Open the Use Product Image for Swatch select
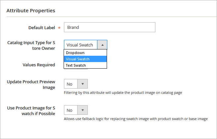This screenshot has height=139, width=217. click(71, 110)
